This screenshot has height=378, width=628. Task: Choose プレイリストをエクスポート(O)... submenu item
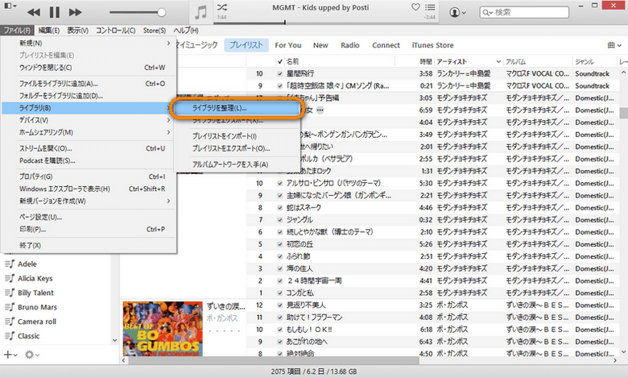237,148
